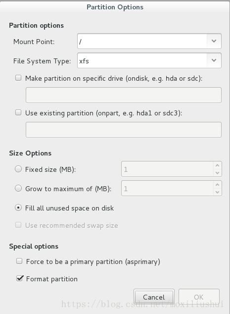Increase Fixed size value with up arrow
230x314 pixels.
pos(218,165)
